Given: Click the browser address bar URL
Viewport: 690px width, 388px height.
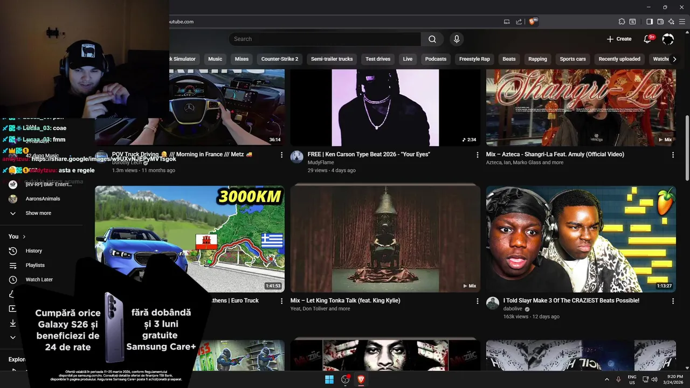Looking at the screenshot, I should click(181, 22).
